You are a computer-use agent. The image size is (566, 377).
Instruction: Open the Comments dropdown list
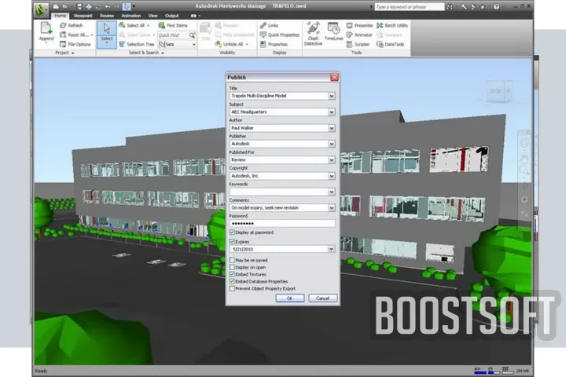[332, 207]
